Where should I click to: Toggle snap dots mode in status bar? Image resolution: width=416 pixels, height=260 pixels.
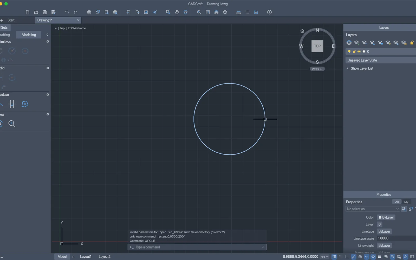341,257
